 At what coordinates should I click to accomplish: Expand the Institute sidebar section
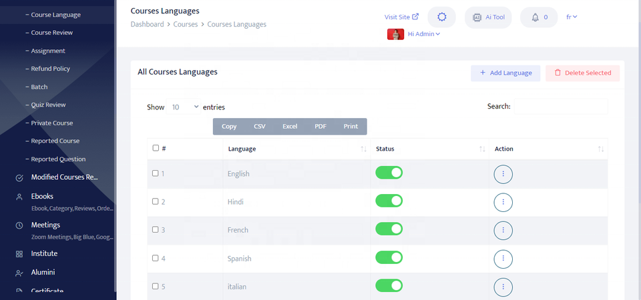click(x=44, y=253)
